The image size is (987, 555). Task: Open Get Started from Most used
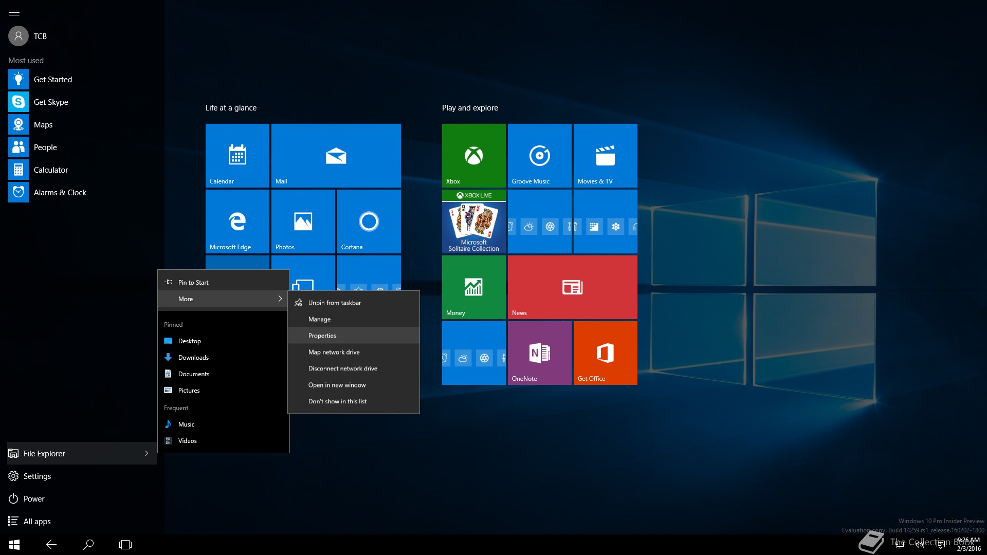(82, 80)
